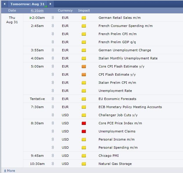Click orange impact icon for Core CPI Flash Estimate
This screenshot has height=173, width=183.
point(84,66)
